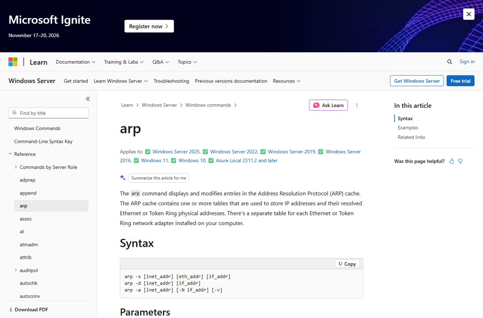Open the Get started menu item
Screen dimensions: 483x318
coord(76,81)
